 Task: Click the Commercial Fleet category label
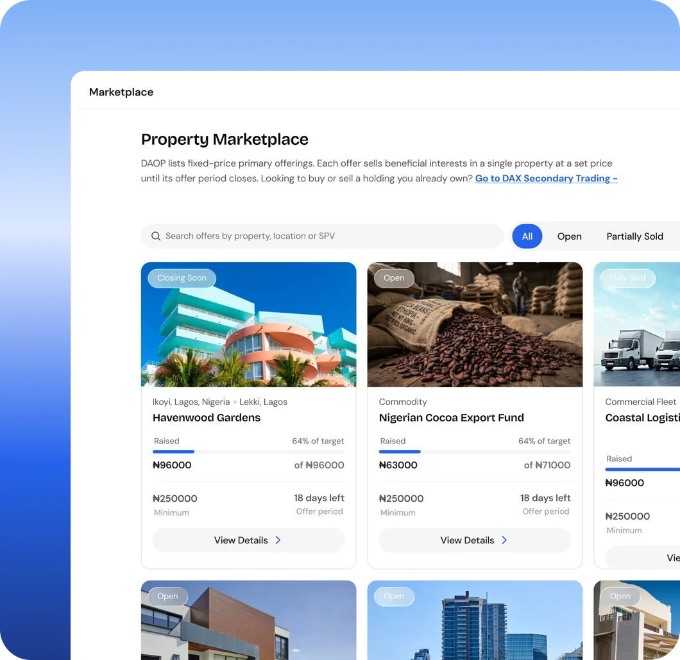(640, 402)
